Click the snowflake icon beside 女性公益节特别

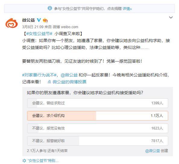point(24,161)
